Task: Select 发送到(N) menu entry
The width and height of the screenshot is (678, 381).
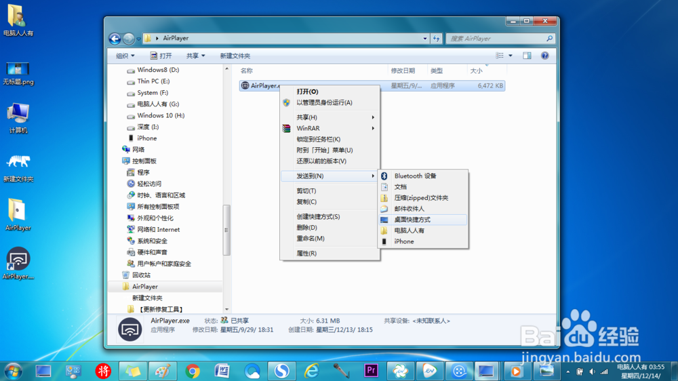Action: coord(330,176)
